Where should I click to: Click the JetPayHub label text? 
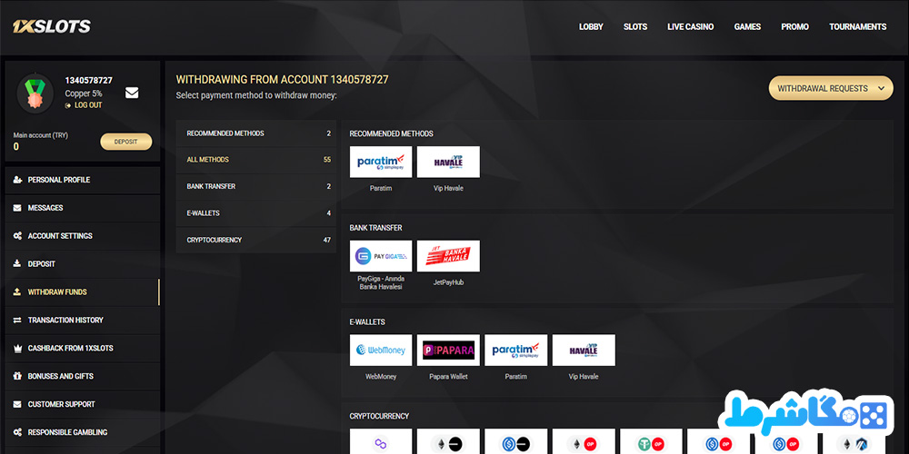(x=448, y=282)
